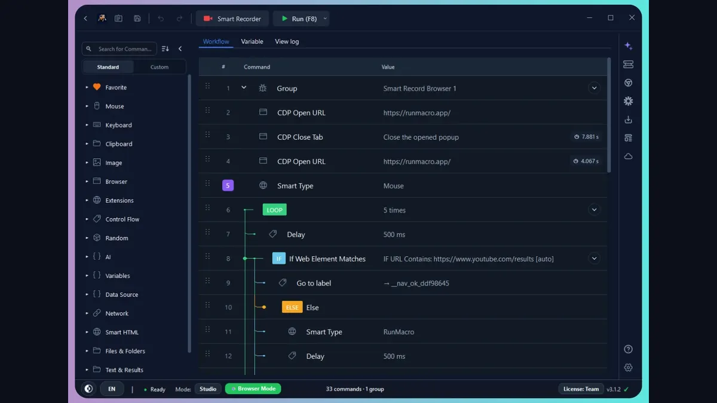The width and height of the screenshot is (717, 403).
Task: Click the drag handle on row 5 Smart Type
Action: coord(208,183)
